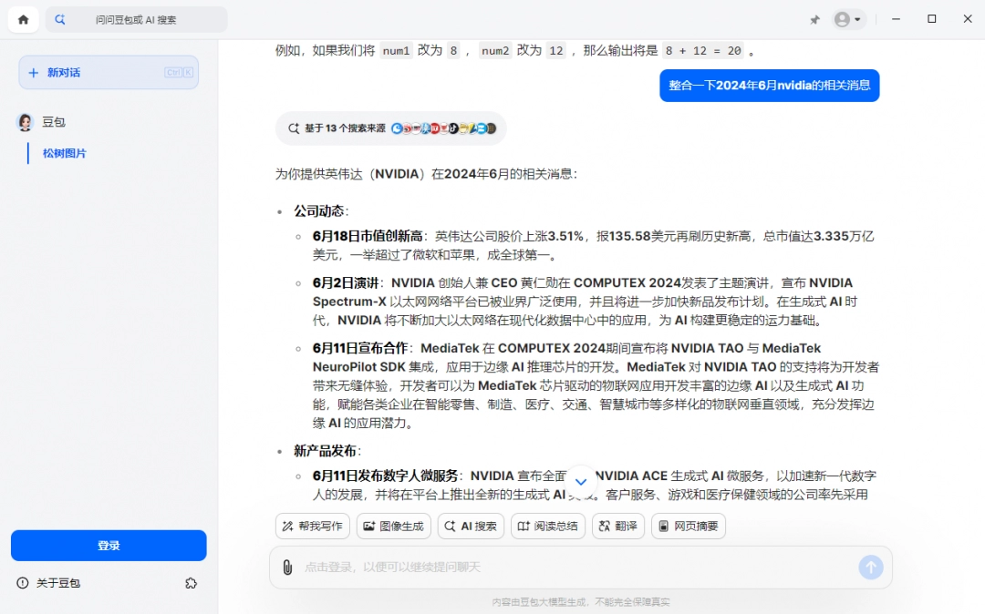The image size is (985, 614).
Task: Click the scroll-down chevron over the reply
Action: click(x=581, y=480)
